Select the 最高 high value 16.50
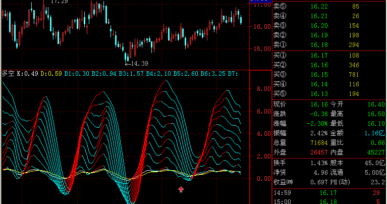387x204 pixels. point(376,114)
